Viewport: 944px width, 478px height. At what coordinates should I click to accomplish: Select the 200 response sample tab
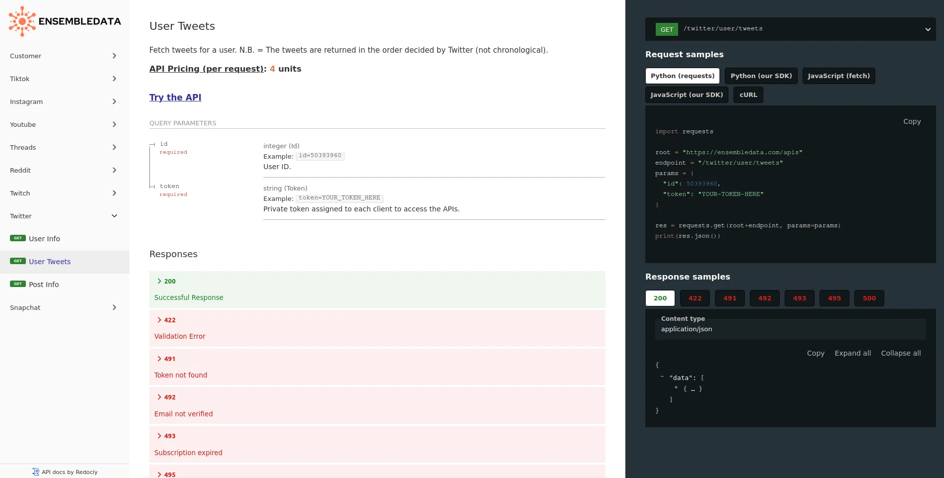point(660,298)
